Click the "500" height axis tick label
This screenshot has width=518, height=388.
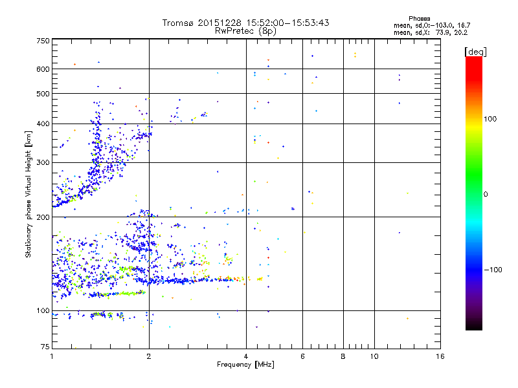tap(43, 94)
